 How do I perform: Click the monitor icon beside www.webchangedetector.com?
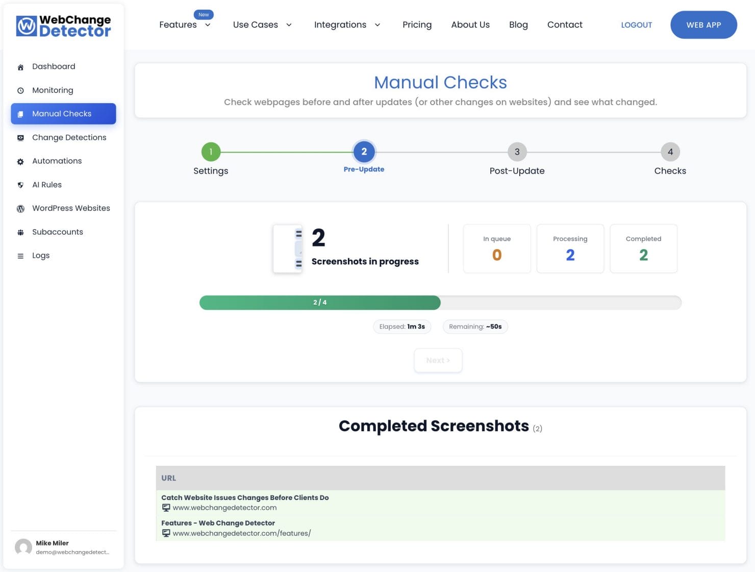pyautogui.click(x=166, y=508)
